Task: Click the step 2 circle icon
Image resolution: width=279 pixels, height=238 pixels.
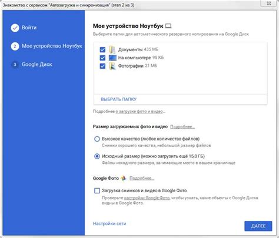Action: tap(15, 46)
